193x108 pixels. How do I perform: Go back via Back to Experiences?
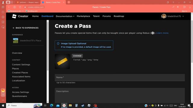pos(26,28)
